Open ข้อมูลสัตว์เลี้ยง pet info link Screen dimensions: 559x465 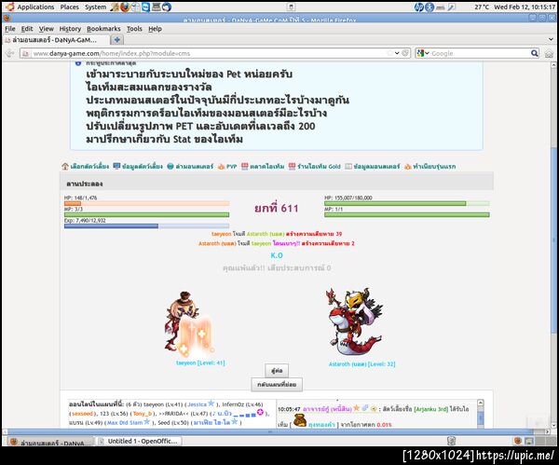(x=138, y=166)
